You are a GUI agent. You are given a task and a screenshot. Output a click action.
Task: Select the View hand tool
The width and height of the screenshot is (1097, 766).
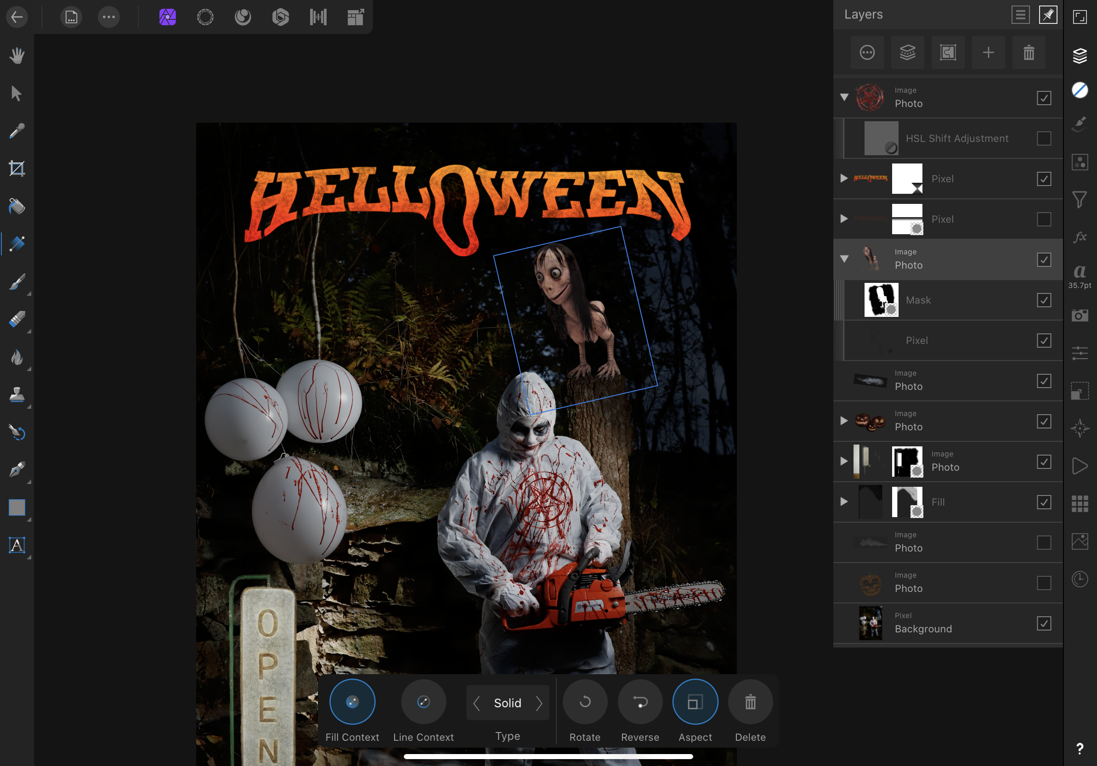click(x=17, y=56)
